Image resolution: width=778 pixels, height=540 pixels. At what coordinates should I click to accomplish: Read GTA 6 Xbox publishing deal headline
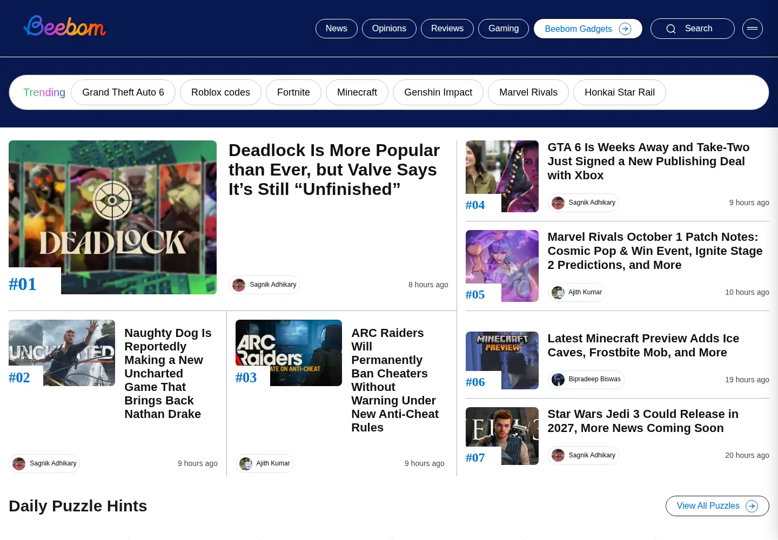[648, 161]
